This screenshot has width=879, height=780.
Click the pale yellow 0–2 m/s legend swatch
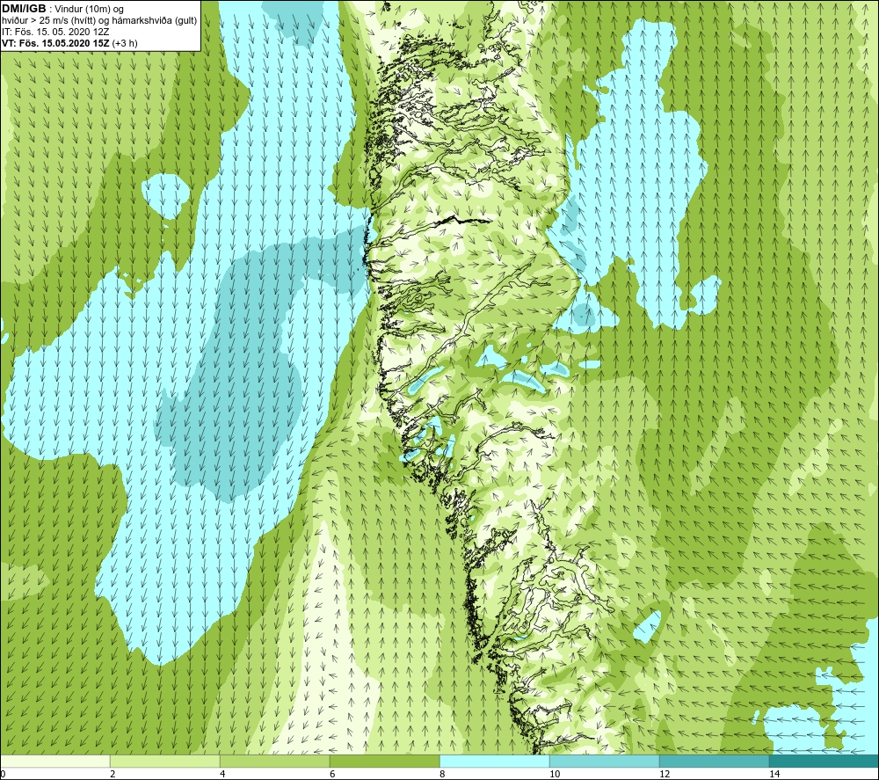tap(54, 762)
